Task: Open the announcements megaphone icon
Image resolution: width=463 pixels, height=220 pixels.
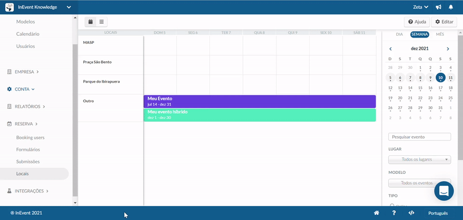Action: tap(439, 7)
